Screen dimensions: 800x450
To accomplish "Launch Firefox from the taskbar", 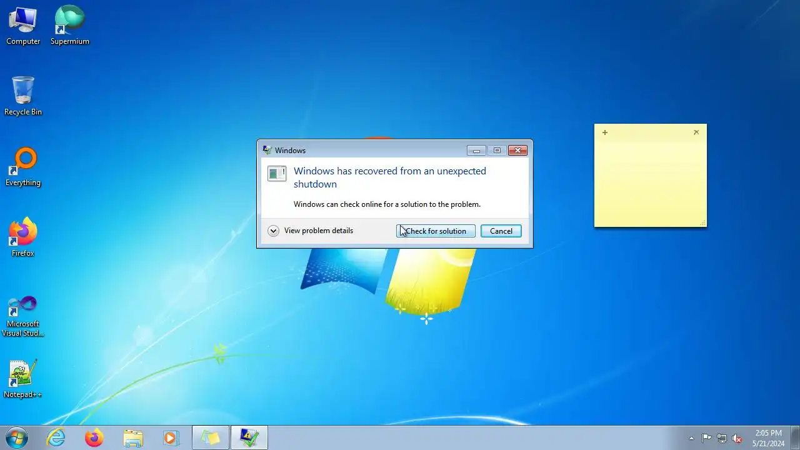I will point(94,437).
